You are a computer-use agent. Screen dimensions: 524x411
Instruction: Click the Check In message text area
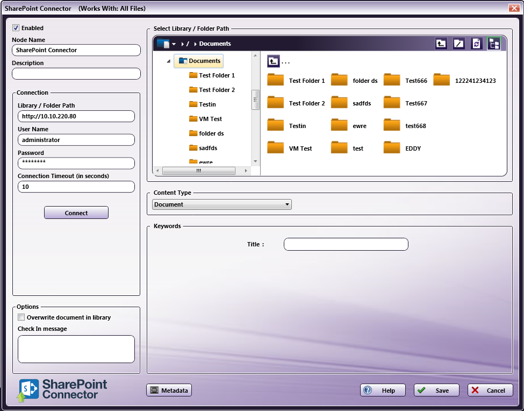coord(76,349)
